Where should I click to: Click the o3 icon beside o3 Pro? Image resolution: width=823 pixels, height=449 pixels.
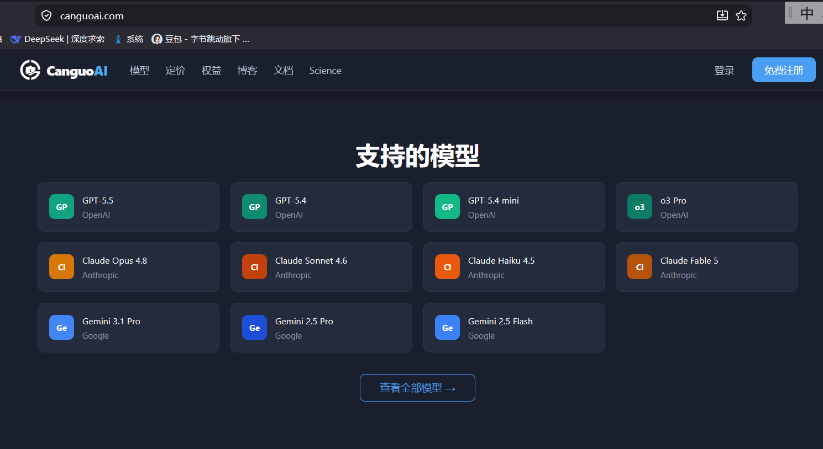pyautogui.click(x=639, y=207)
